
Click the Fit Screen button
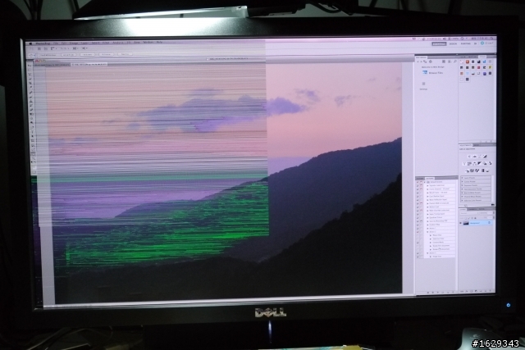pyautogui.click(x=87, y=55)
